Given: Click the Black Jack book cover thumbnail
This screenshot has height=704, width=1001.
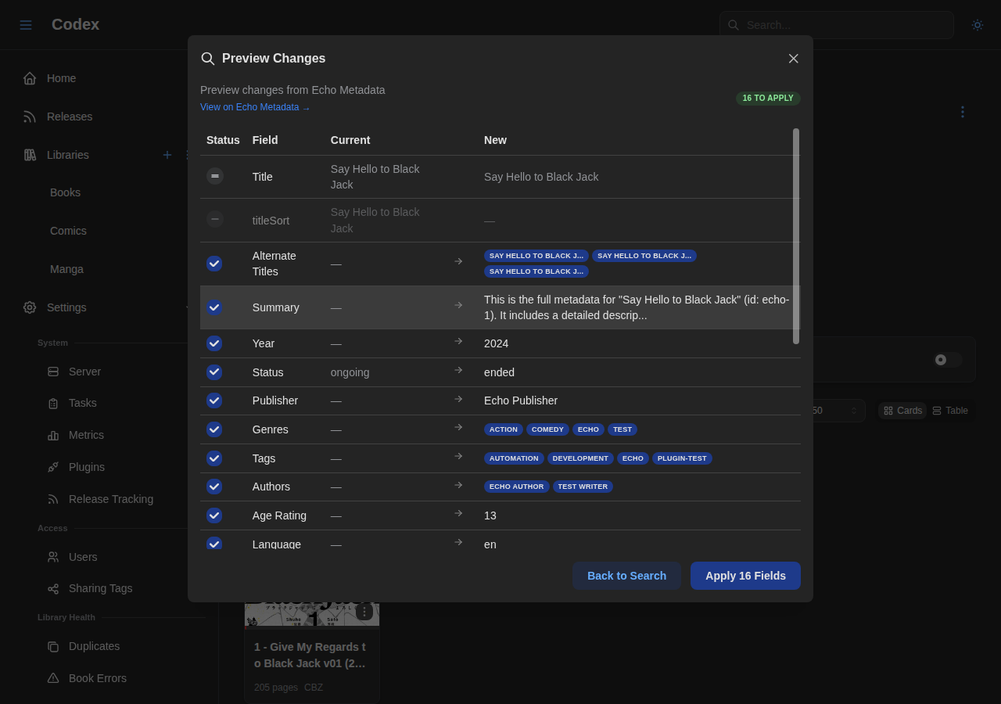Looking at the screenshot, I should tap(312, 614).
